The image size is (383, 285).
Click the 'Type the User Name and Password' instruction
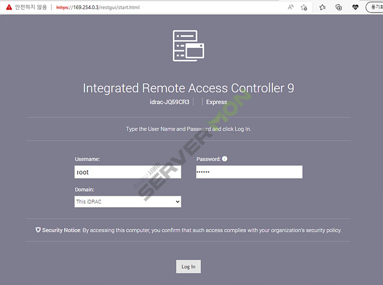tap(189, 129)
